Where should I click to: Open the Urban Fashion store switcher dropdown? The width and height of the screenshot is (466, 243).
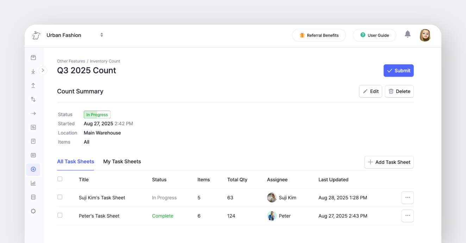click(101, 35)
